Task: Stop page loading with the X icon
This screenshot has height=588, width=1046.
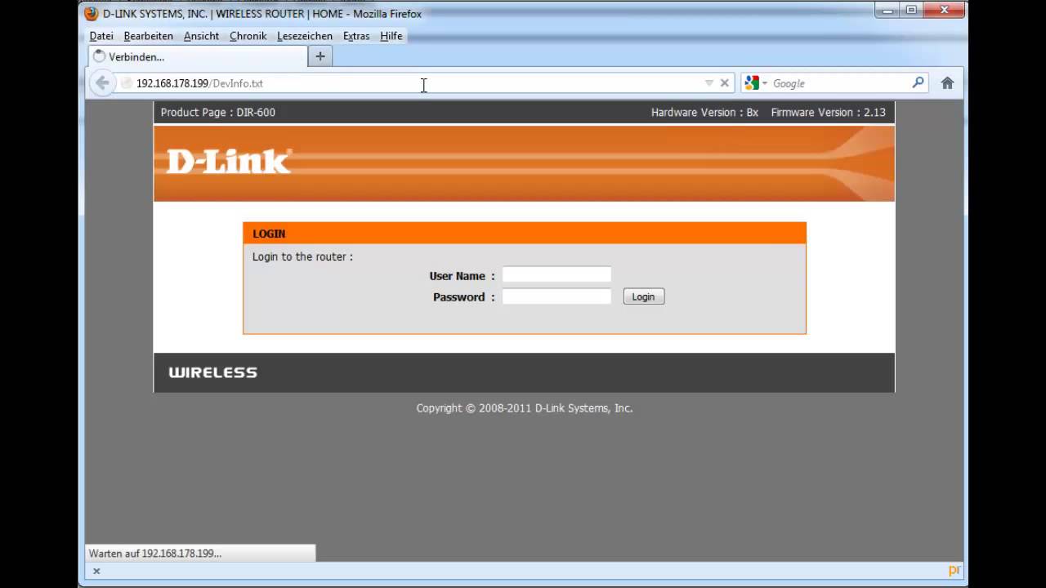Action: tap(724, 82)
